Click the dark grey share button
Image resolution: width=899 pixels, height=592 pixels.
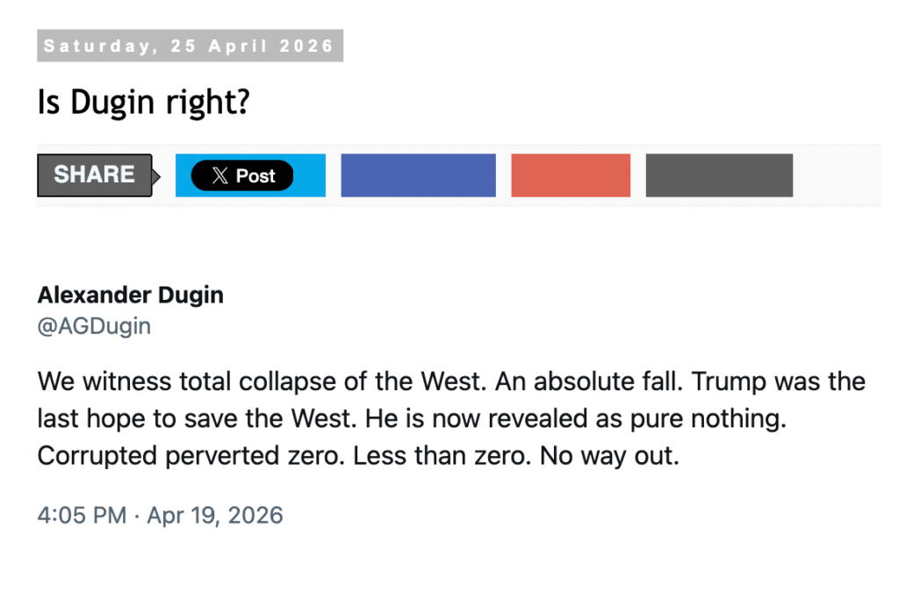click(719, 175)
